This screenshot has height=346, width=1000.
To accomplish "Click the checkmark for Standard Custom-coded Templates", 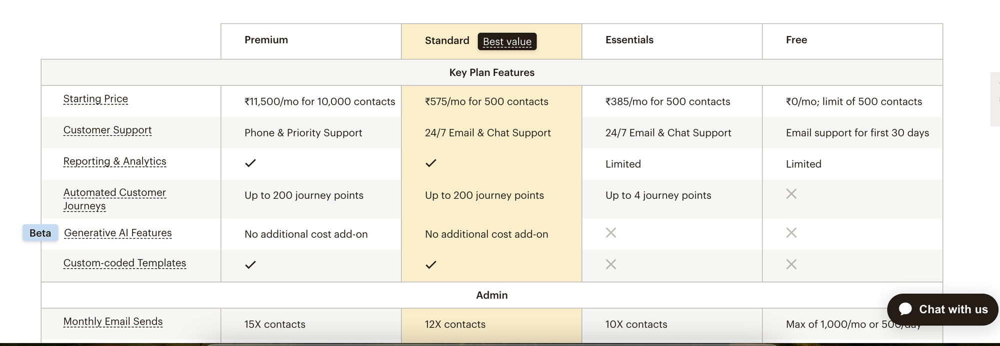I will click(x=430, y=264).
